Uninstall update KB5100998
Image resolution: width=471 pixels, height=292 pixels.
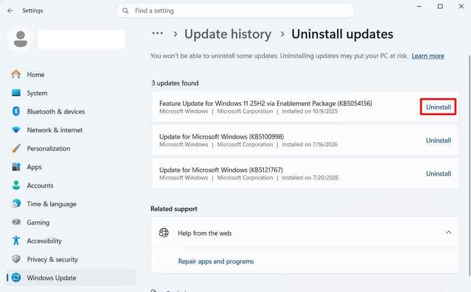[x=438, y=140]
